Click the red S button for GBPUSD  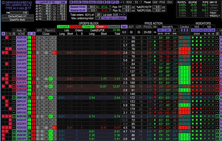click(x=33, y=113)
